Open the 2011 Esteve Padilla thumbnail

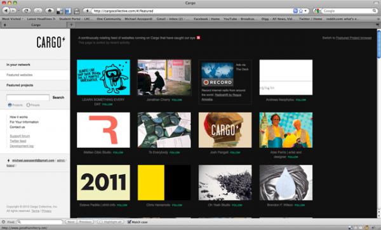[104, 182]
